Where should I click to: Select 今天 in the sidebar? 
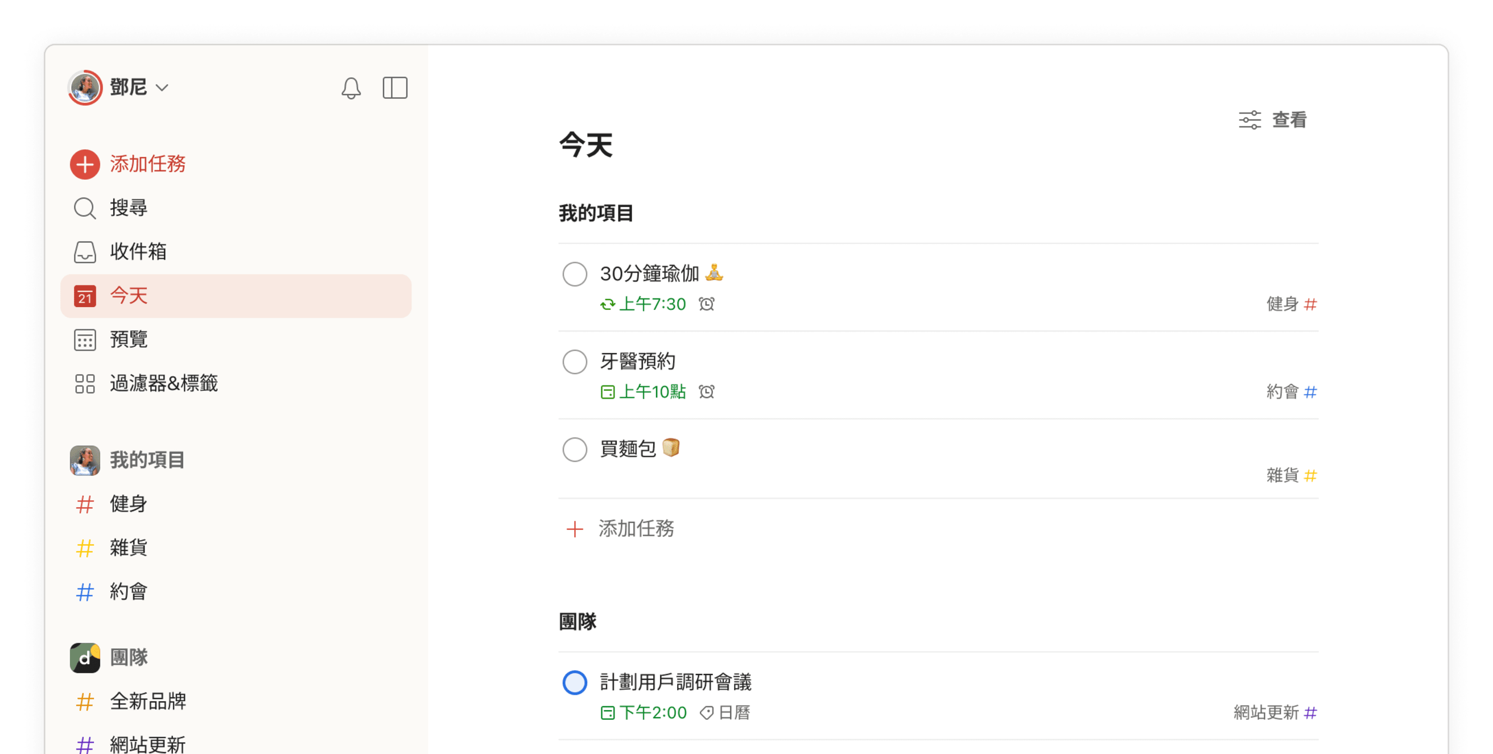click(x=236, y=296)
